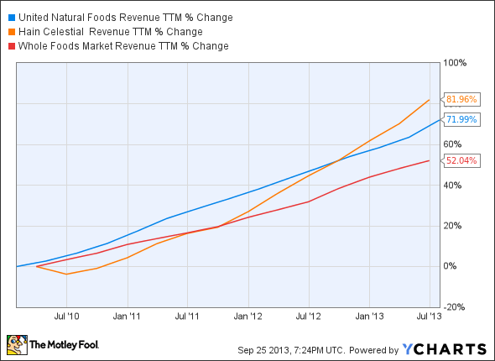Select 'Whole Foods Market Revenue TTM % Change' legend label
This screenshot has width=495, height=361.
tap(123, 46)
